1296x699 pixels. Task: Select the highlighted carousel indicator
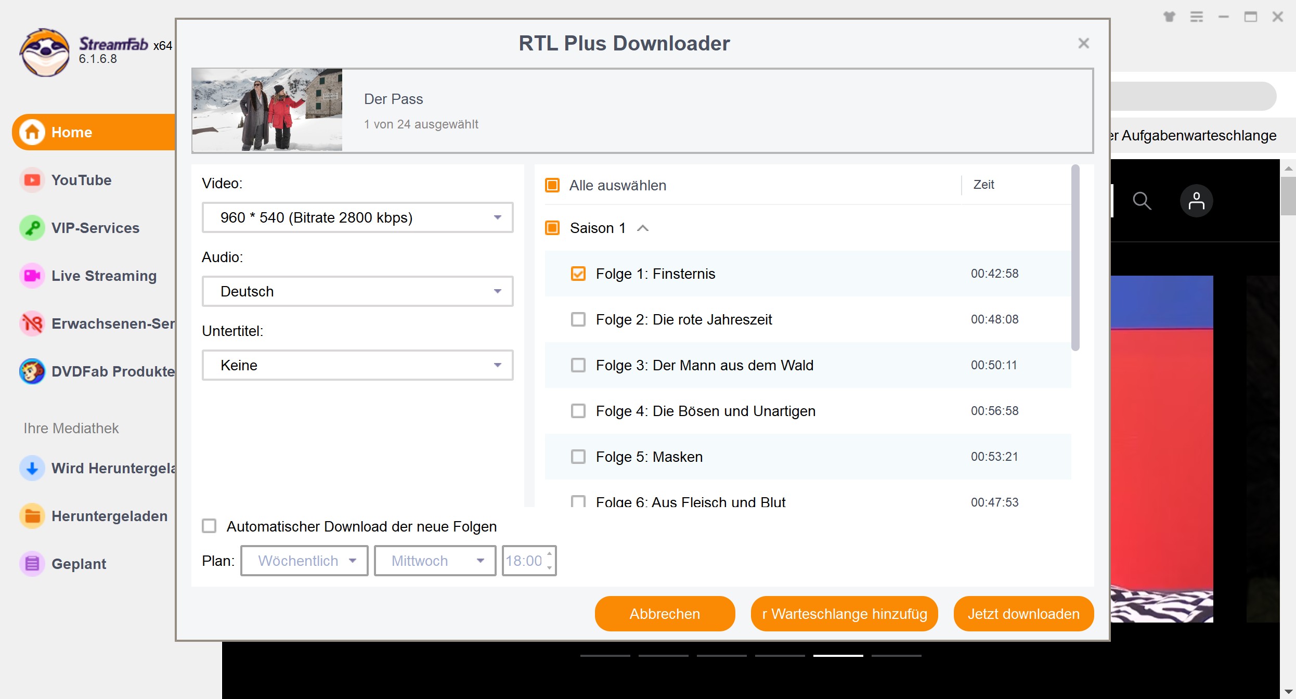[838, 655]
